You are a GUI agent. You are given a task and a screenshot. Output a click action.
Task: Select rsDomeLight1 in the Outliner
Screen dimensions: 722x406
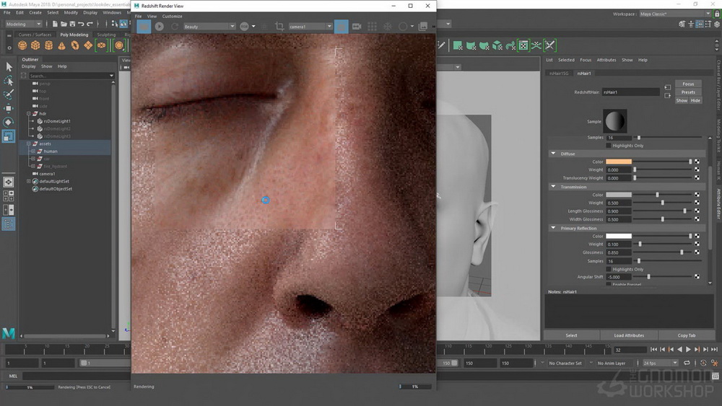pyautogui.click(x=57, y=121)
